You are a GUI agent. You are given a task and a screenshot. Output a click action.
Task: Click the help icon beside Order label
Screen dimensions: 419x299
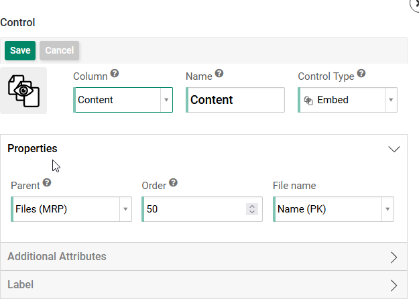pyautogui.click(x=173, y=182)
